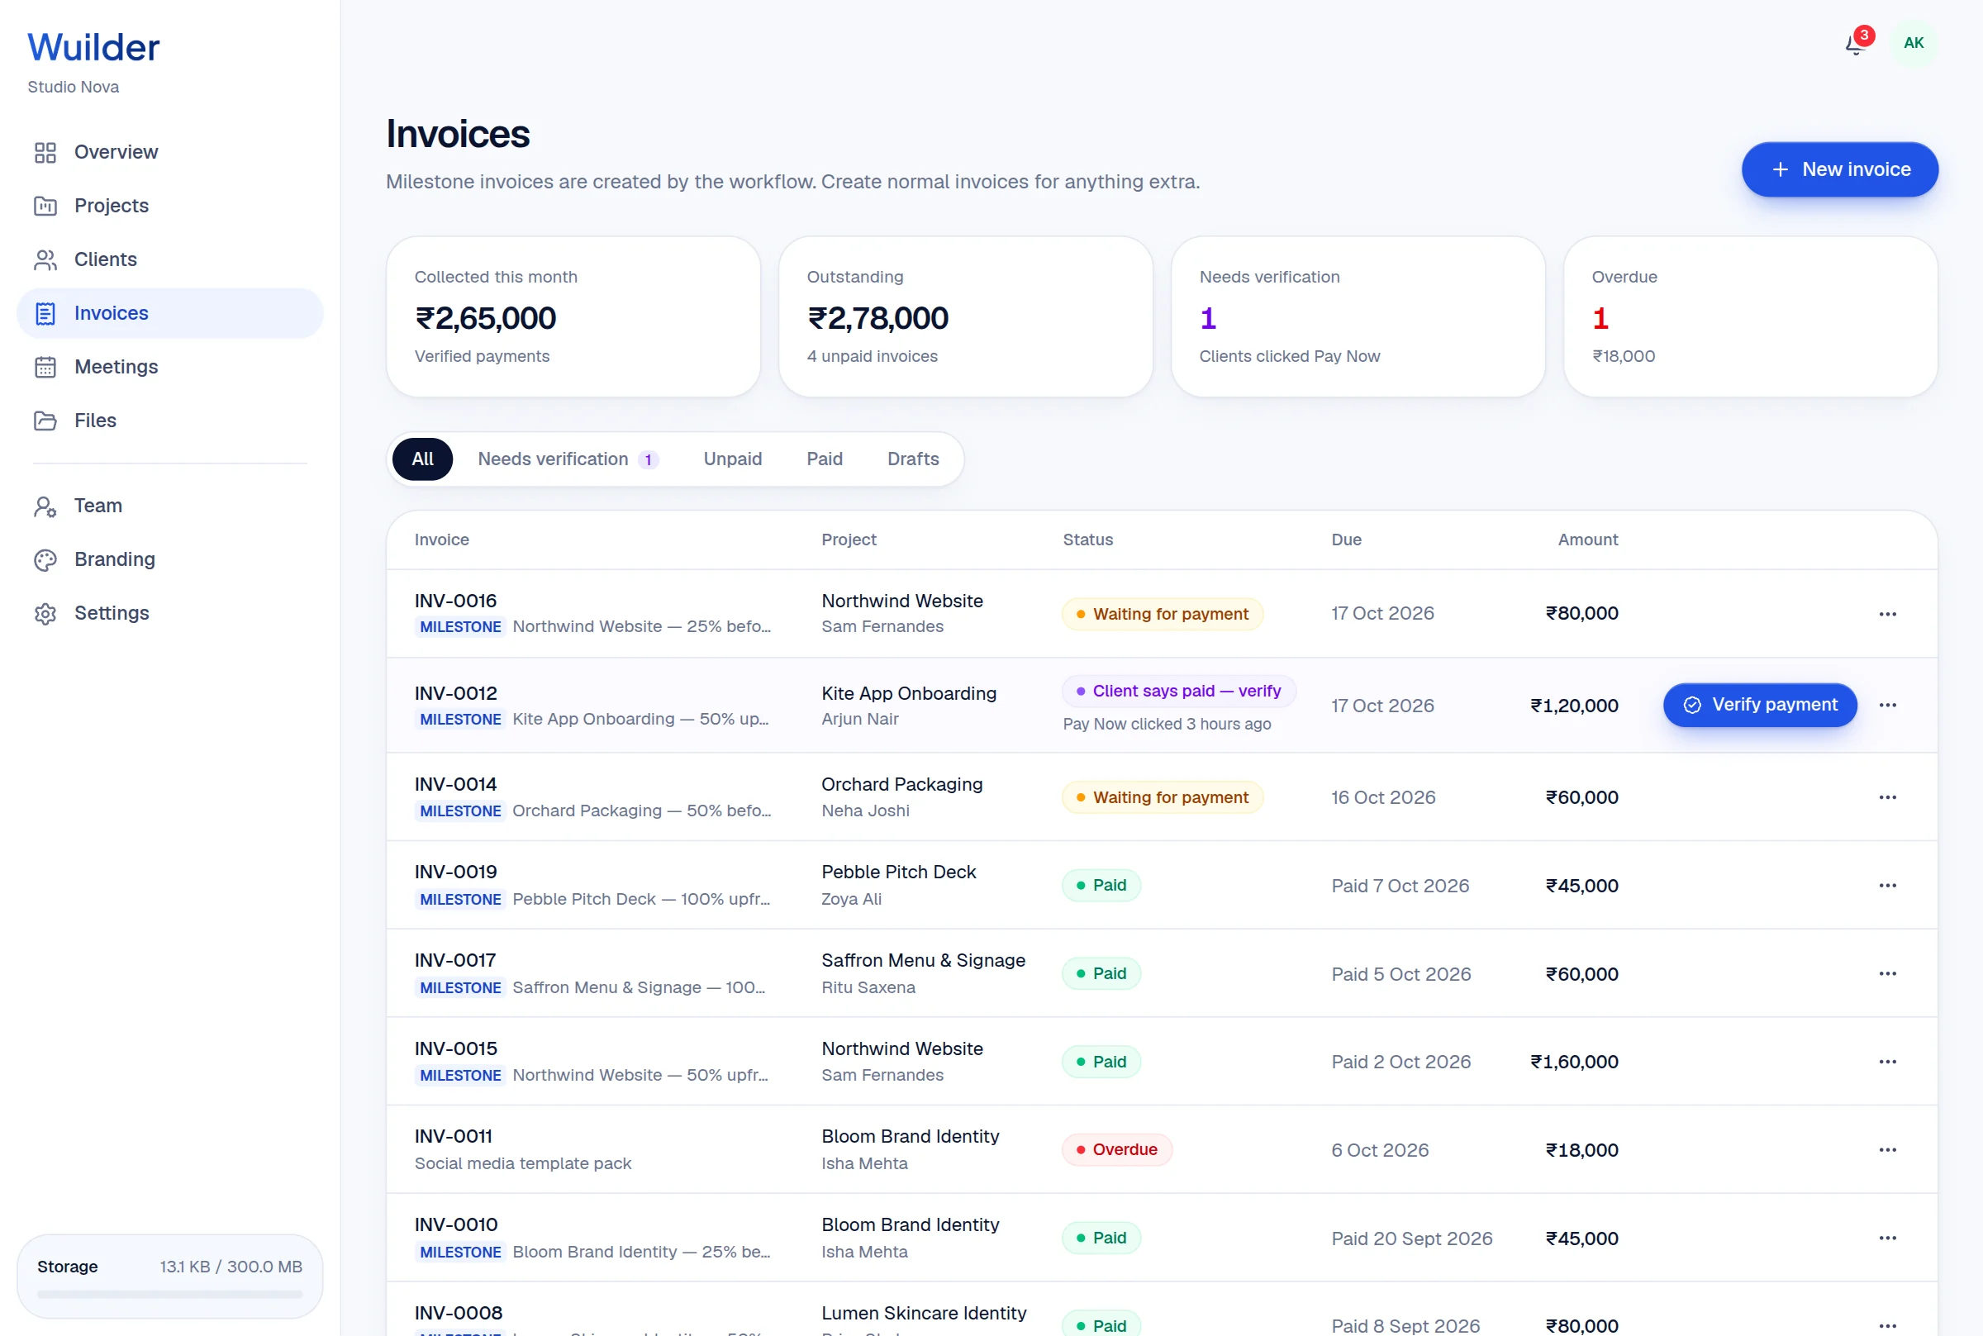
Task: Click the Status column header
Action: point(1087,540)
